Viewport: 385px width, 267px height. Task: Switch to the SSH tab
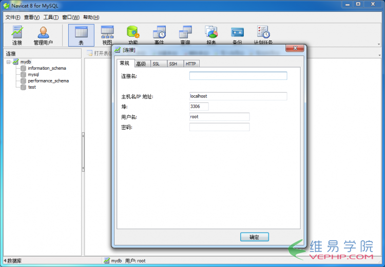tap(175, 64)
